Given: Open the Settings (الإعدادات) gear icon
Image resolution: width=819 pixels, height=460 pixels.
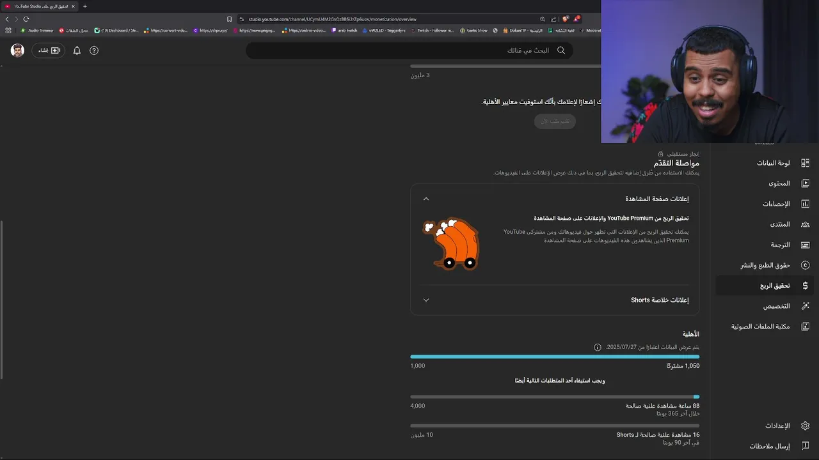Looking at the screenshot, I should pos(805,425).
